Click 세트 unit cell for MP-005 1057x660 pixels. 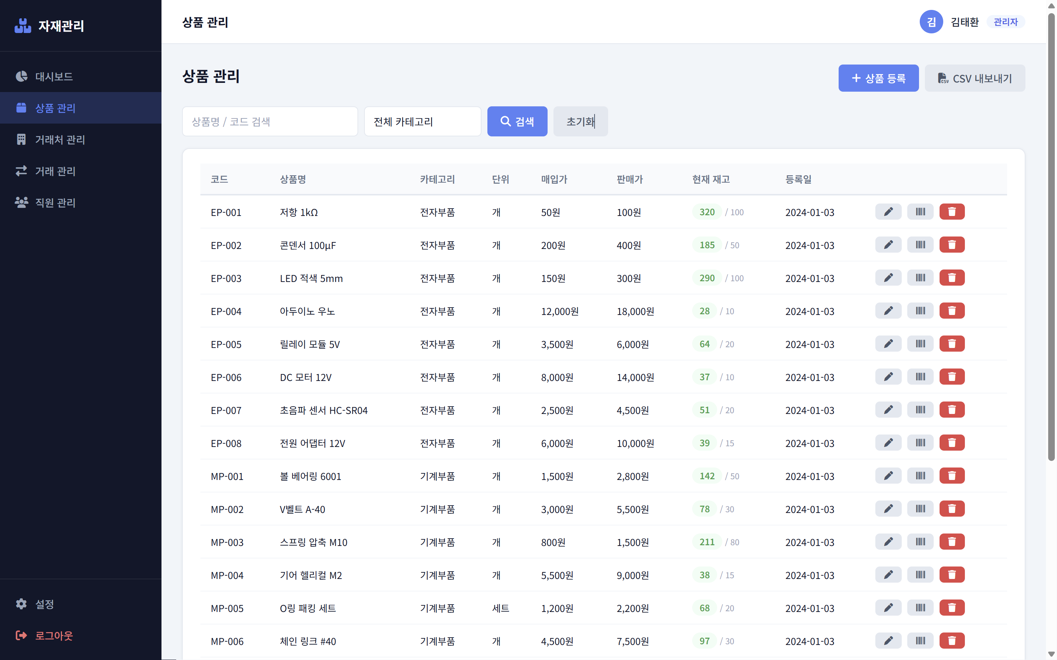[x=501, y=609]
